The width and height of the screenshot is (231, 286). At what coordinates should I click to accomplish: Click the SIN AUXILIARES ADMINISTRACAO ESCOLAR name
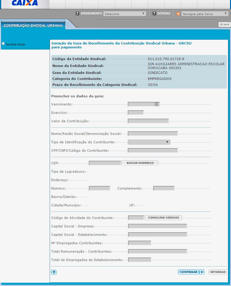186,66
